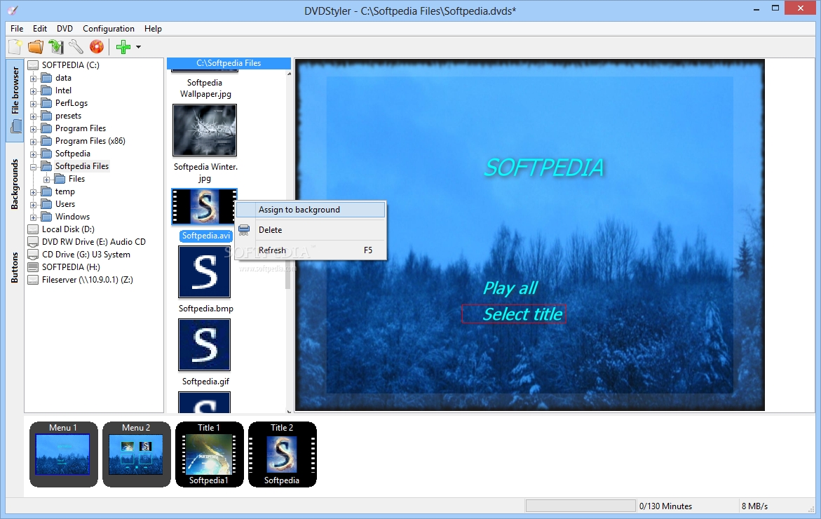Click the New project toolbar icon
Screen dimensions: 821x519
pos(15,47)
